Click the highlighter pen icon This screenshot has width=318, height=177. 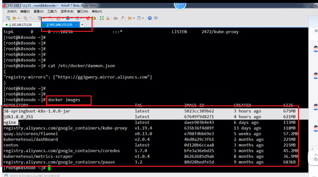pyautogui.click(x=122, y=18)
